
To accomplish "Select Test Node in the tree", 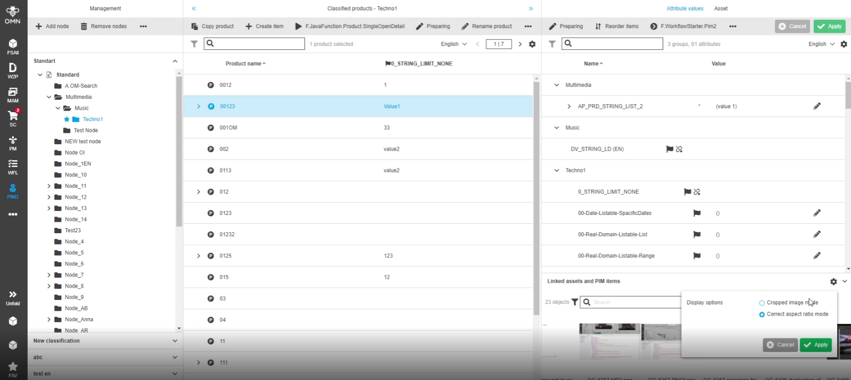I will point(86,130).
